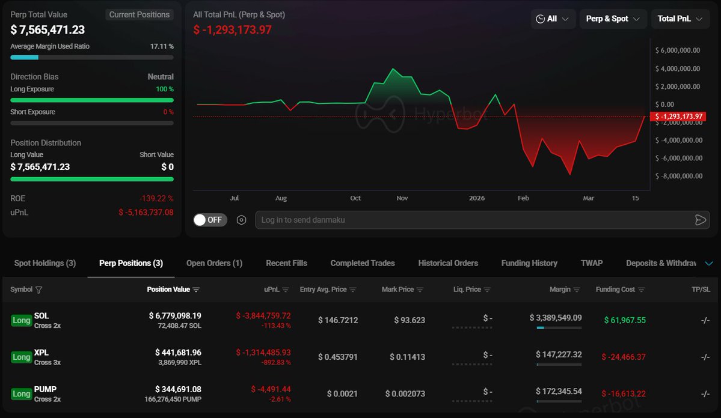
Task: Click the send danmaku paper plane icon
Action: 700,220
